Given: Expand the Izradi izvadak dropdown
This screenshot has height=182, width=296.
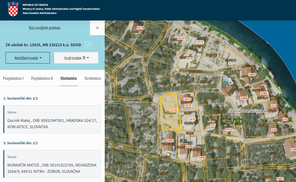Looking at the screenshot, I should tap(76, 58).
